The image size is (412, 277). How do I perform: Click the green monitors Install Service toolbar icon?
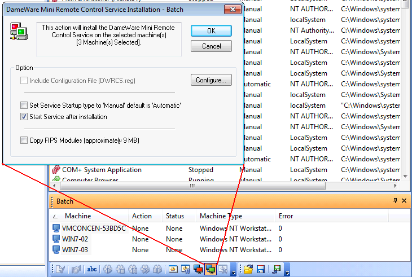point(211,269)
